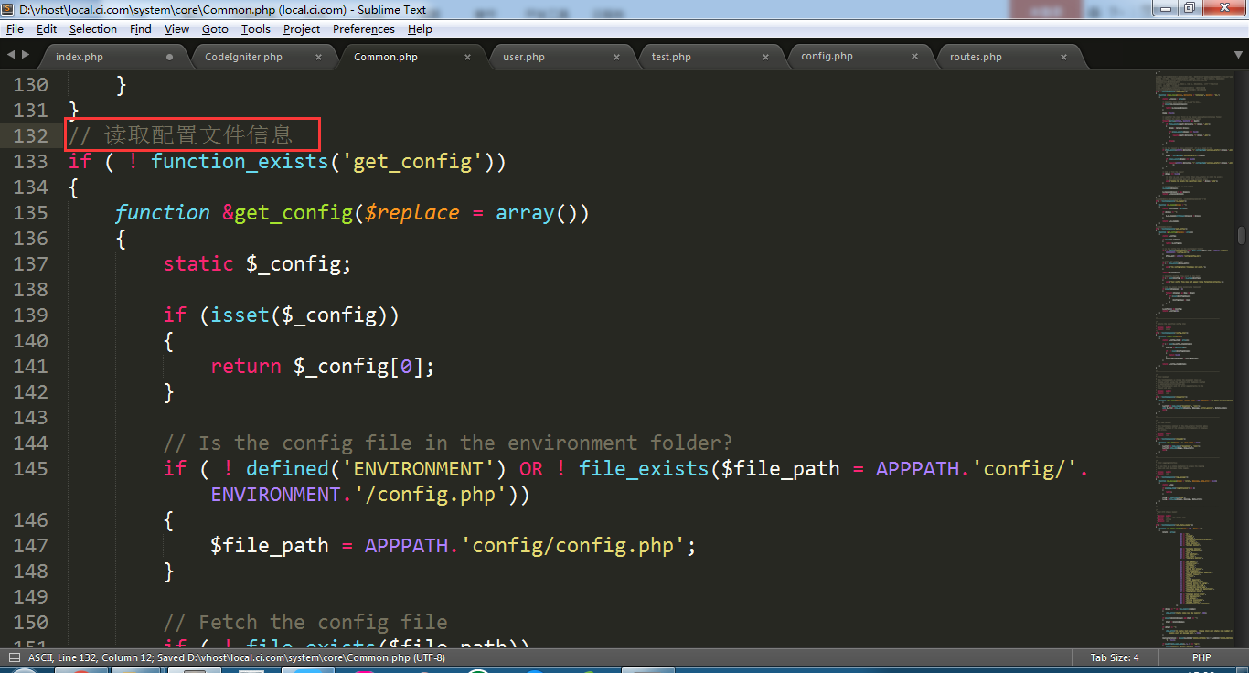Open the panel switcher icon in status bar
The height and width of the screenshot is (673, 1249).
tap(15, 657)
